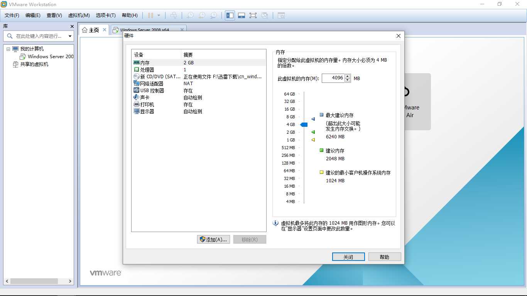Viewport: 527px width, 296px height.
Task: Close the 主页 home tab
Action: click(104, 30)
